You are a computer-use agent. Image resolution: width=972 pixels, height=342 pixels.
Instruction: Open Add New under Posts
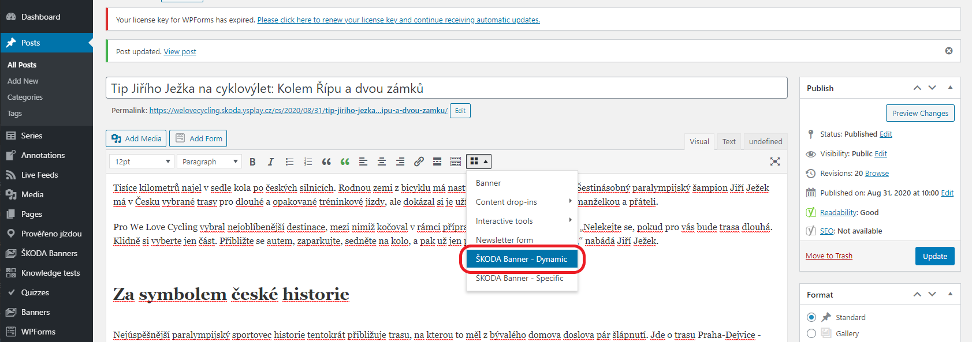click(x=23, y=81)
